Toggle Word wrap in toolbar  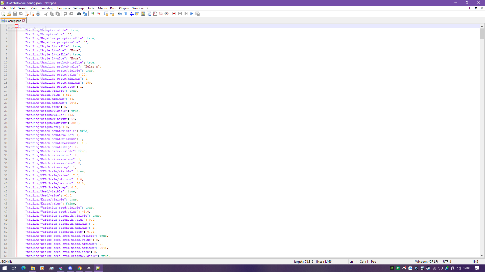point(120,14)
